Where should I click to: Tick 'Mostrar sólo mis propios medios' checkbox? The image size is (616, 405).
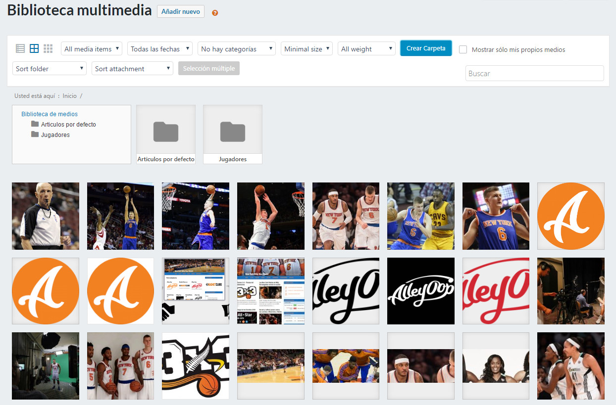463,49
